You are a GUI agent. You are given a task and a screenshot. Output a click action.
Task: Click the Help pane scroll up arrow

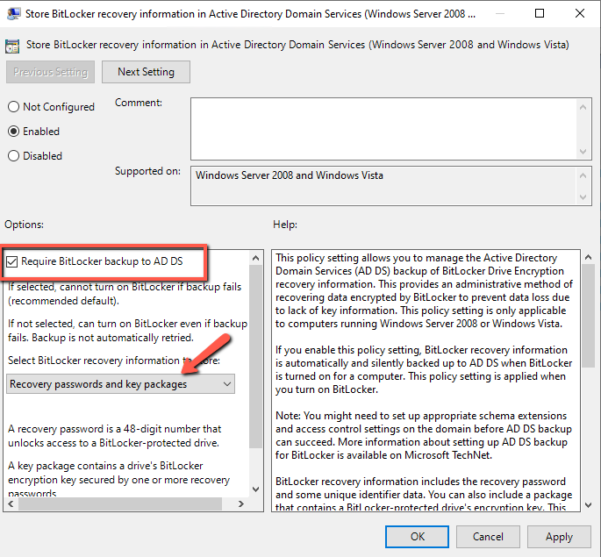(586, 258)
